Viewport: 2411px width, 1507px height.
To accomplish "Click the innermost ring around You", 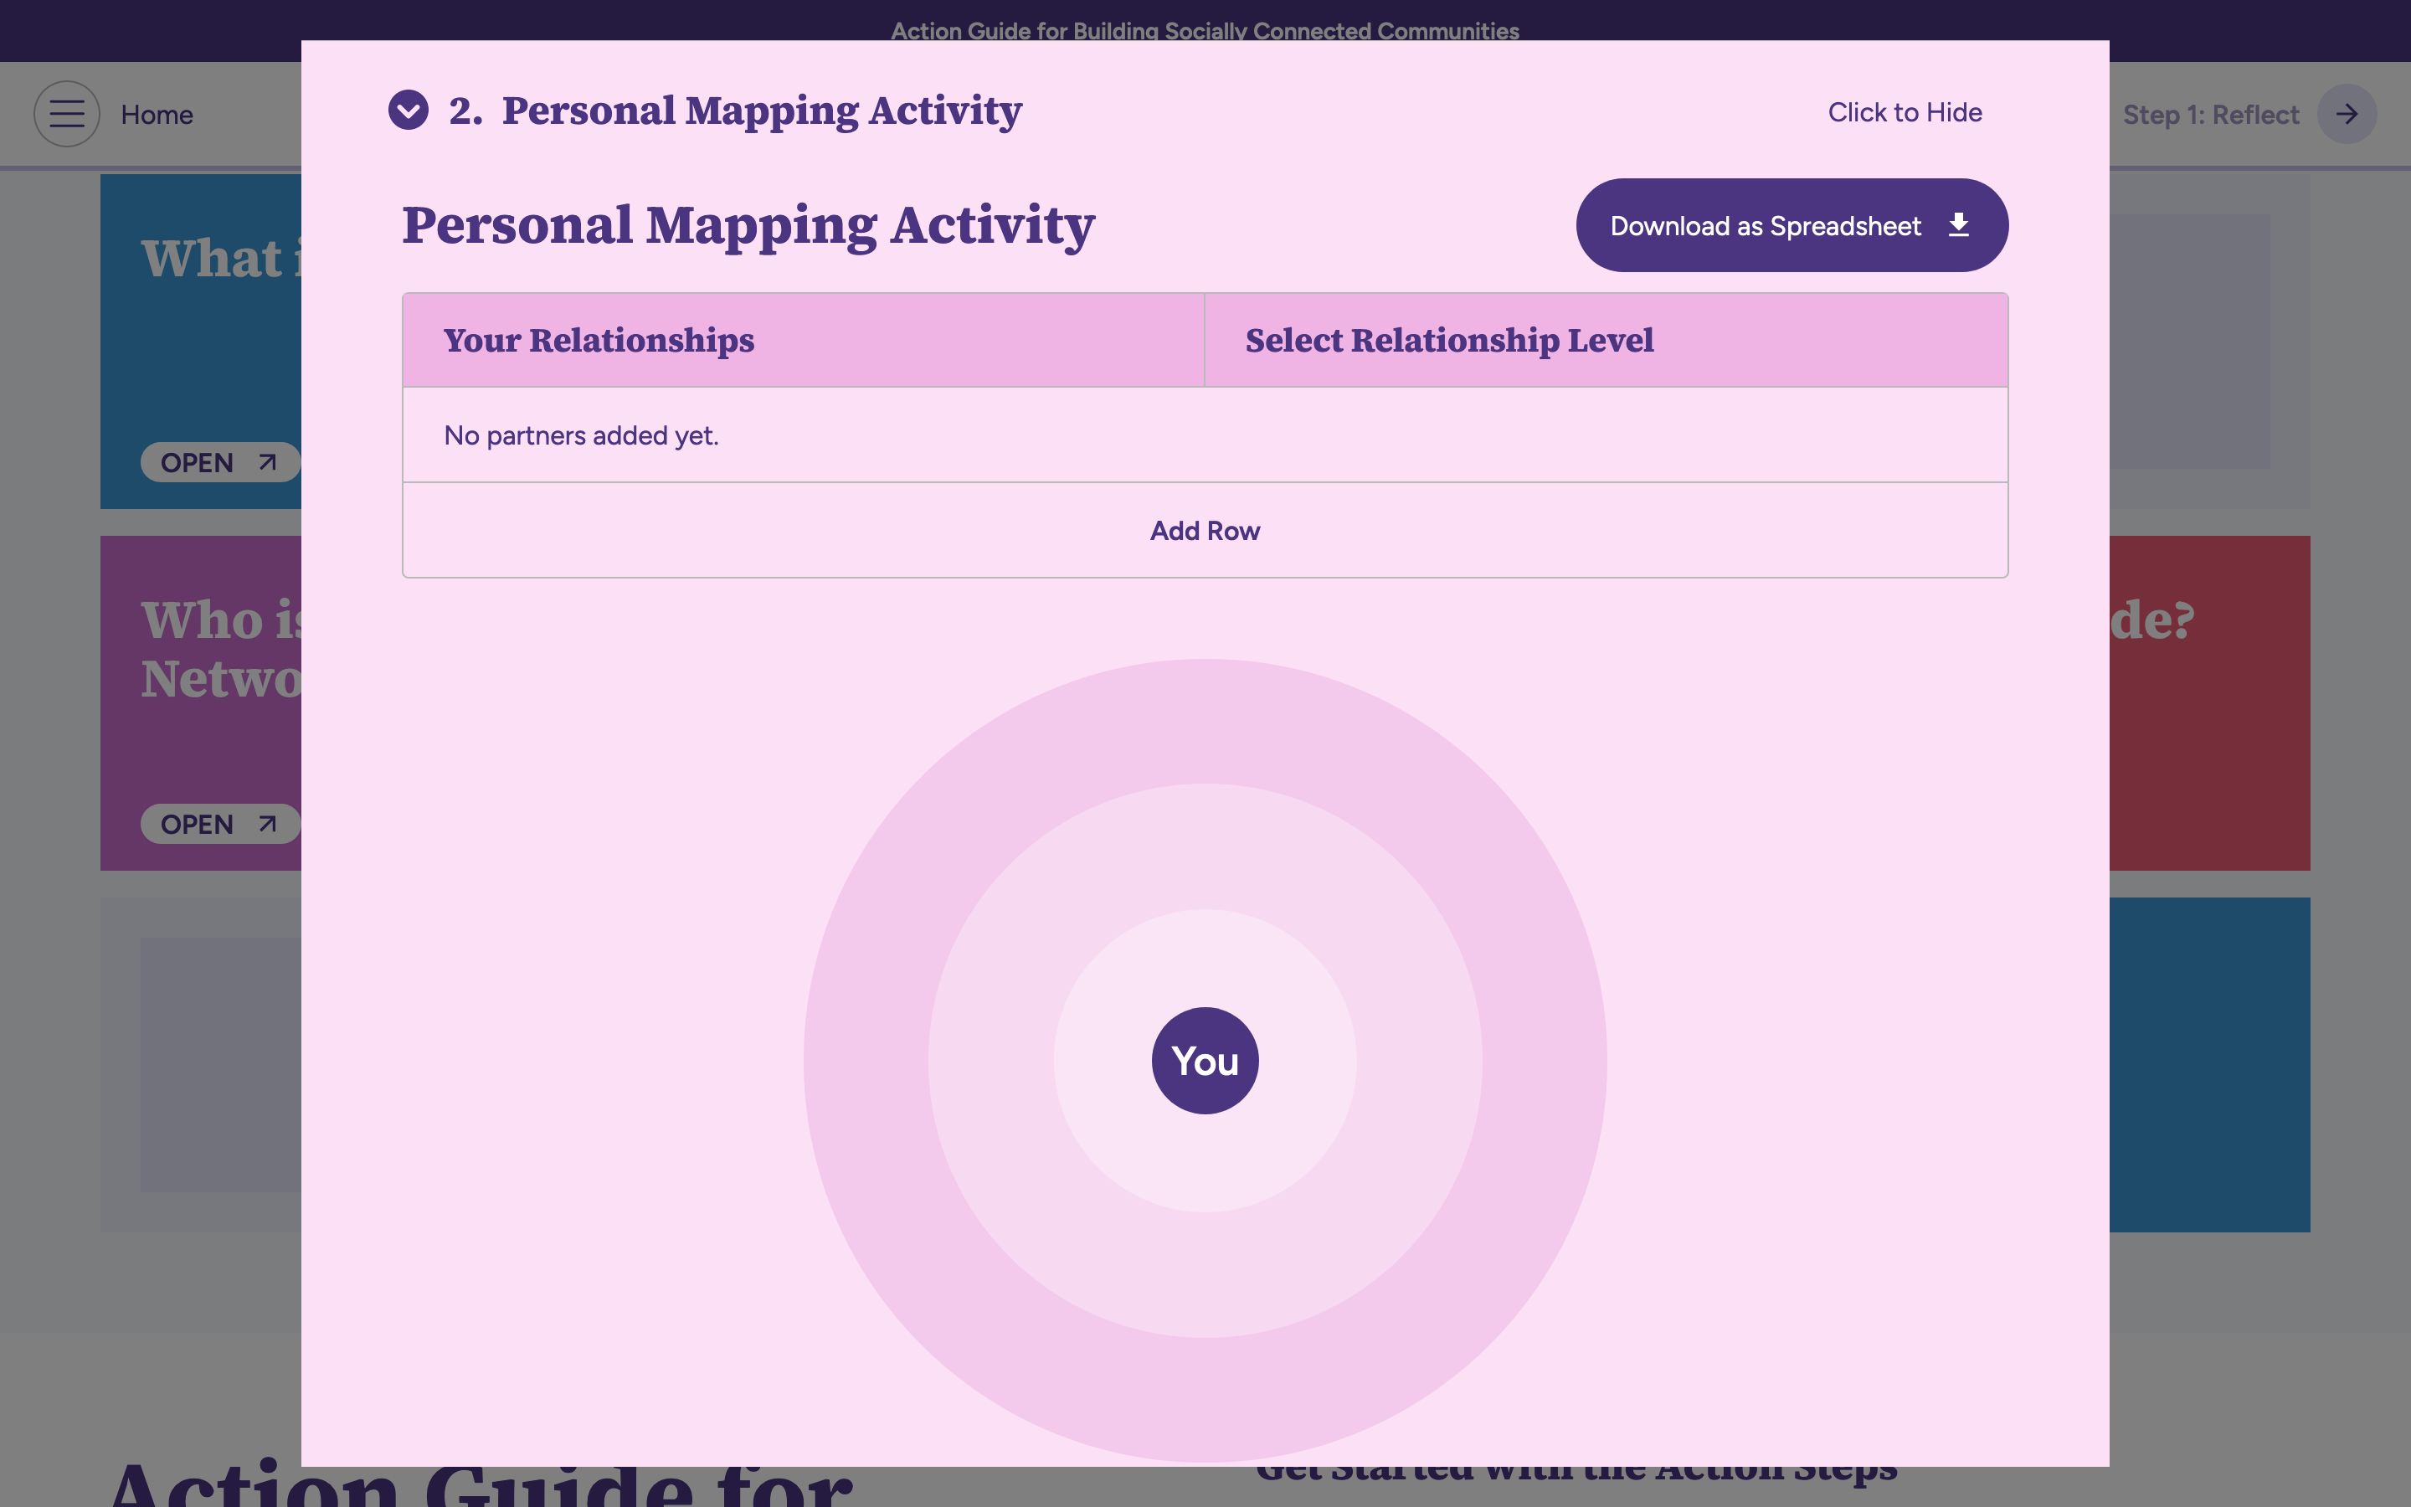I will pyautogui.click(x=1205, y=957).
